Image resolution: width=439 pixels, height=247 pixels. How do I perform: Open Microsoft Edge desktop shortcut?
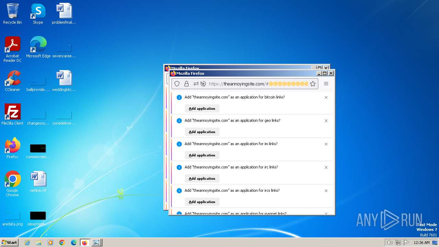click(x=38, y=47)
